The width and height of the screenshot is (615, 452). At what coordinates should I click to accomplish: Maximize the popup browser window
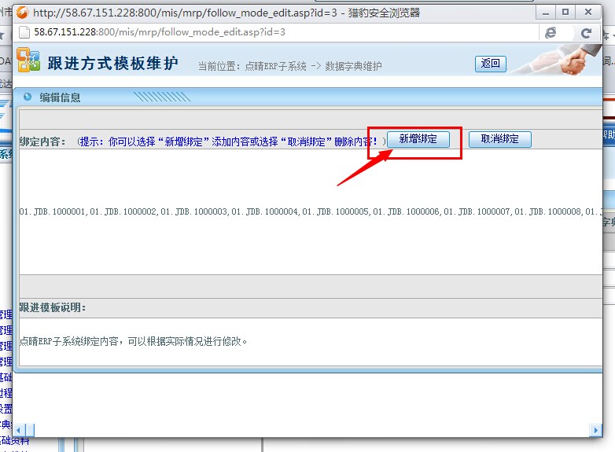[565, 13]
